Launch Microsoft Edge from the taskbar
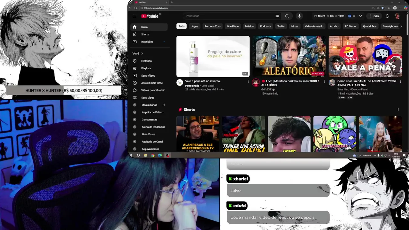Viewport: 409px width, 230px height. pyautogui.click(x=160, y=156)
